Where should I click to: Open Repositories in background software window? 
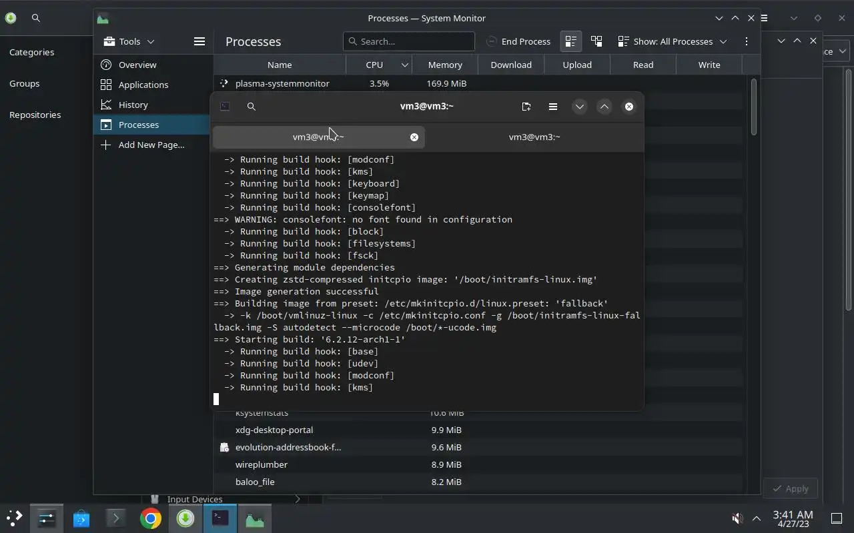pyautogui.click(x=35, y=115)
